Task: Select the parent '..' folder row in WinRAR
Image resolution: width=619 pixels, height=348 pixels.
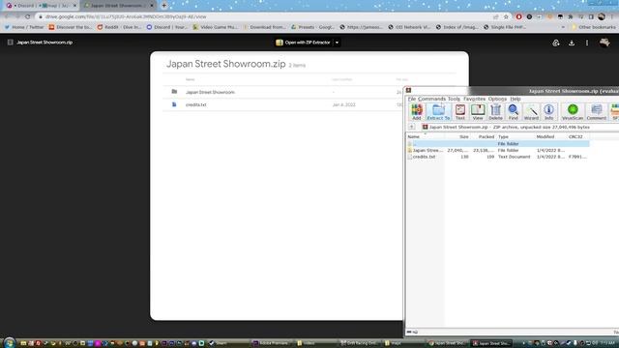Action: coord(498,144)
